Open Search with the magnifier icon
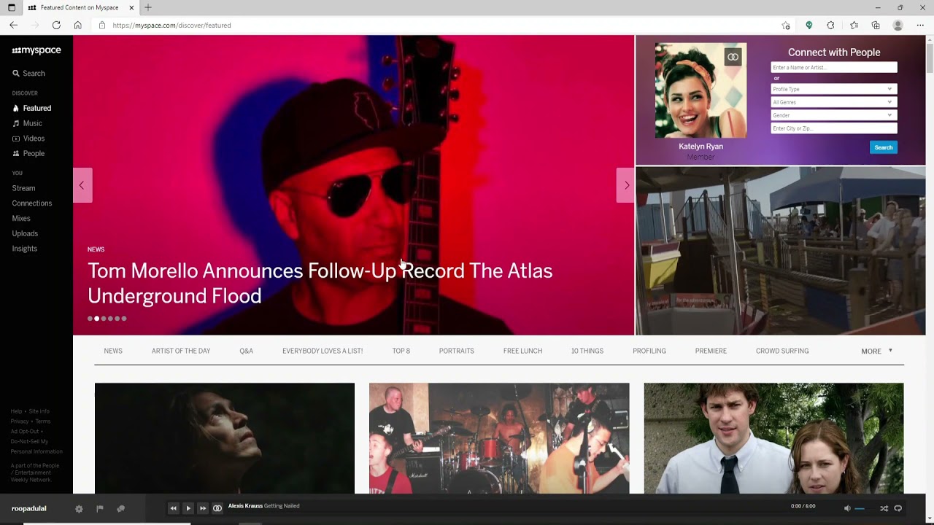Image resolution: width=934 pixels, height=525 pixels. 16,74
